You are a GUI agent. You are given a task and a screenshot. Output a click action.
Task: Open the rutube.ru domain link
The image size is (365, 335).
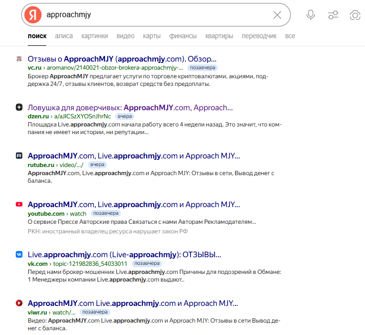pyautogui.click(x=41, y=165)
